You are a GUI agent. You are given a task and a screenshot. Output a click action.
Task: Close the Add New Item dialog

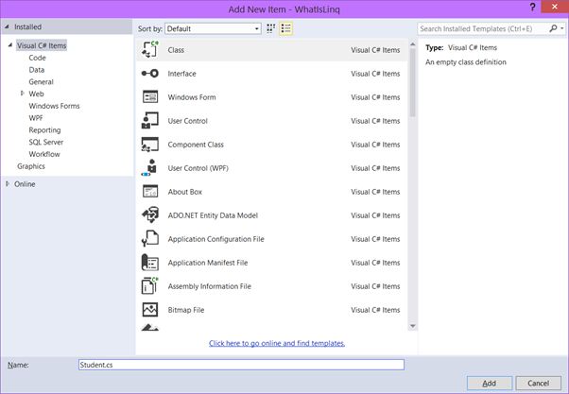[x=555, y=7]
